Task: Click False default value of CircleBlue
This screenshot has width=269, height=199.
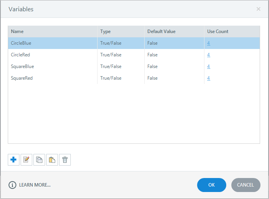Action: point(152,43)
